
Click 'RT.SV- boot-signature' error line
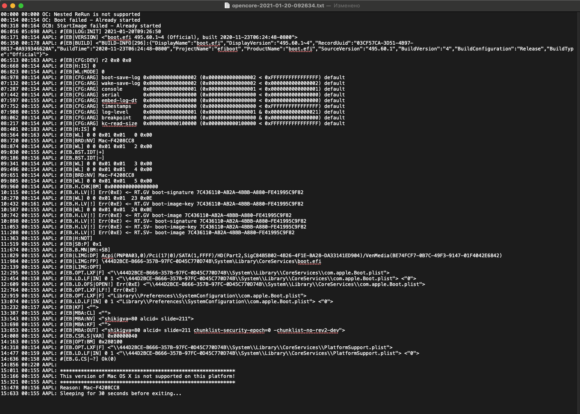(154, 221)
